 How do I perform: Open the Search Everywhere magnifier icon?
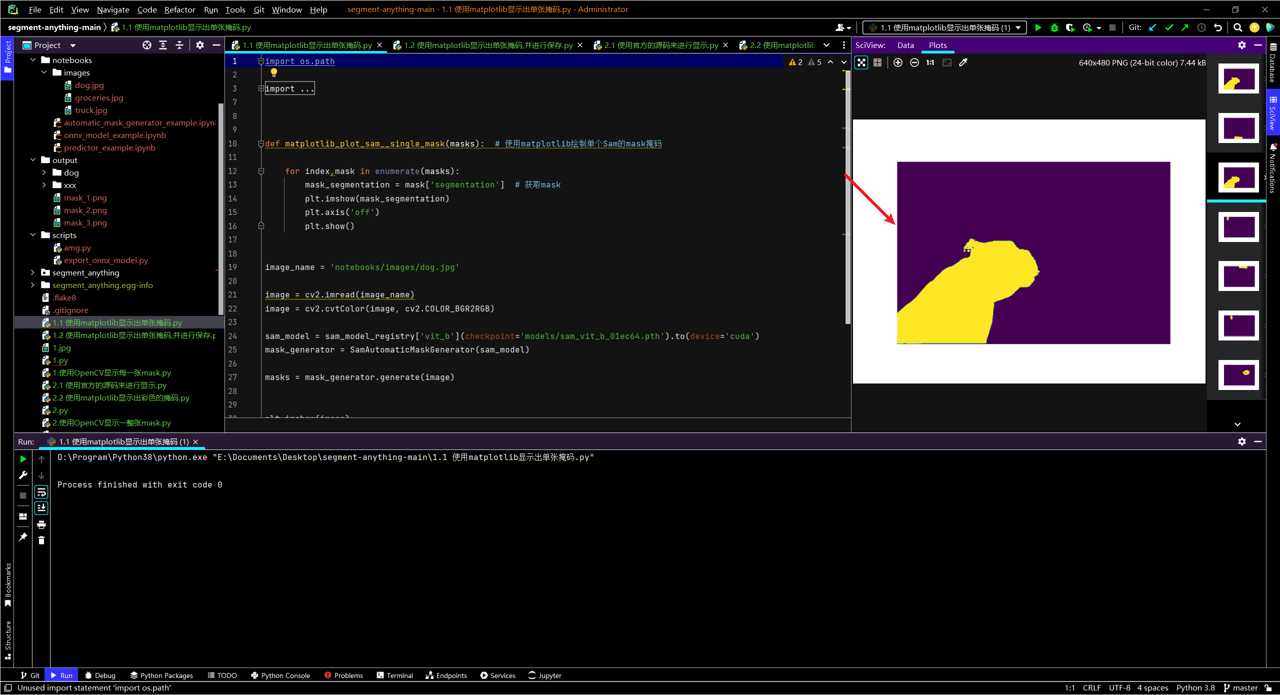pyautogui.click(x=1238, y=27)
